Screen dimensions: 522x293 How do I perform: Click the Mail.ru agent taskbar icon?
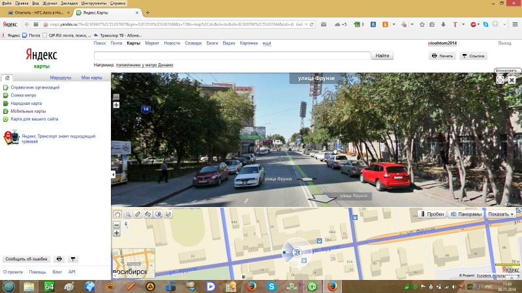(x=312, y=286)
